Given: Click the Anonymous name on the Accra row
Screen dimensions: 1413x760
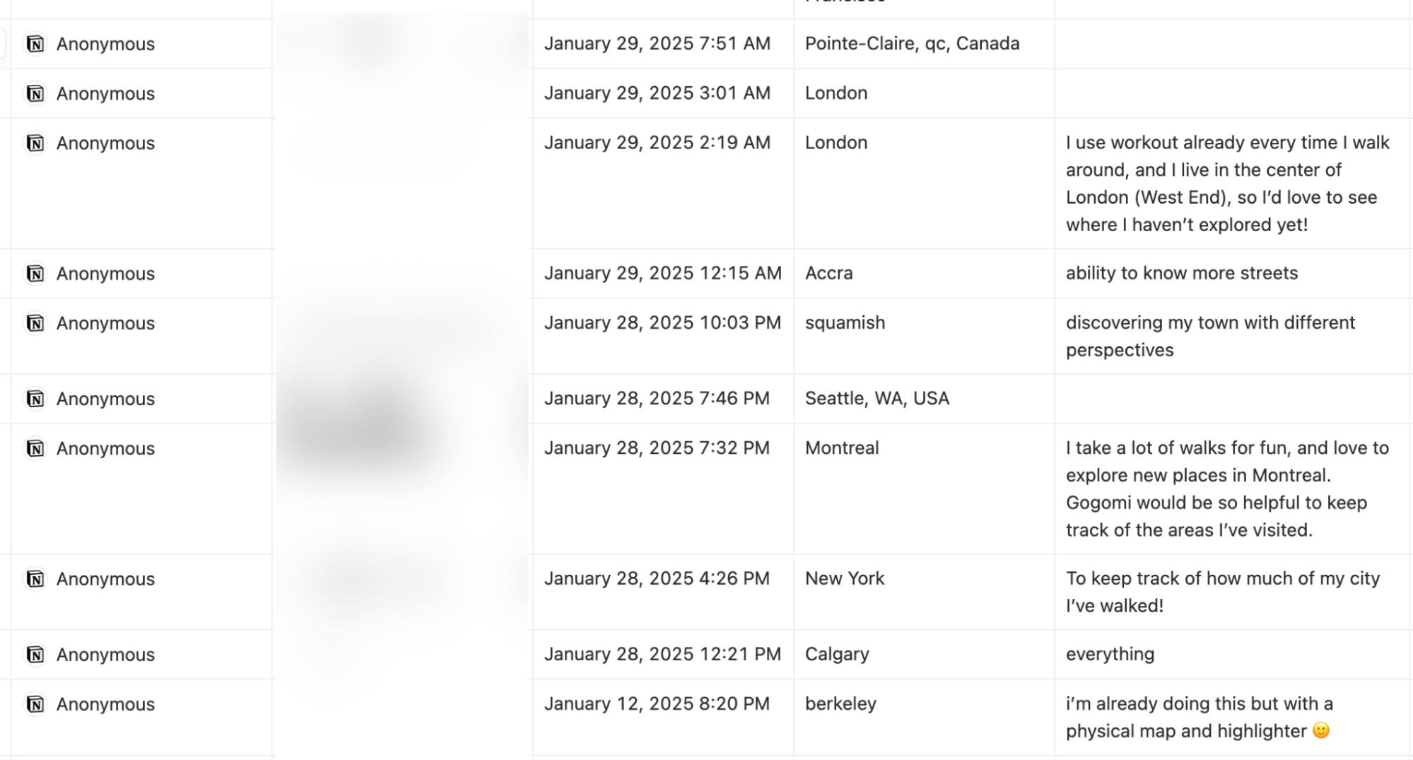Looking at the screenshot, I should 105,274.
